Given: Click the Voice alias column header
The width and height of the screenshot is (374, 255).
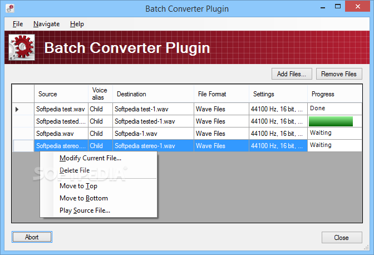Looking at the screenshot, I should point(100,94).
